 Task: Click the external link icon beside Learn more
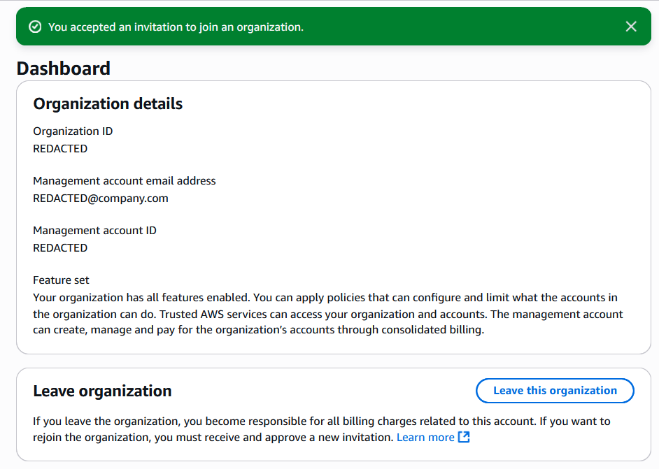pos(464,437)
